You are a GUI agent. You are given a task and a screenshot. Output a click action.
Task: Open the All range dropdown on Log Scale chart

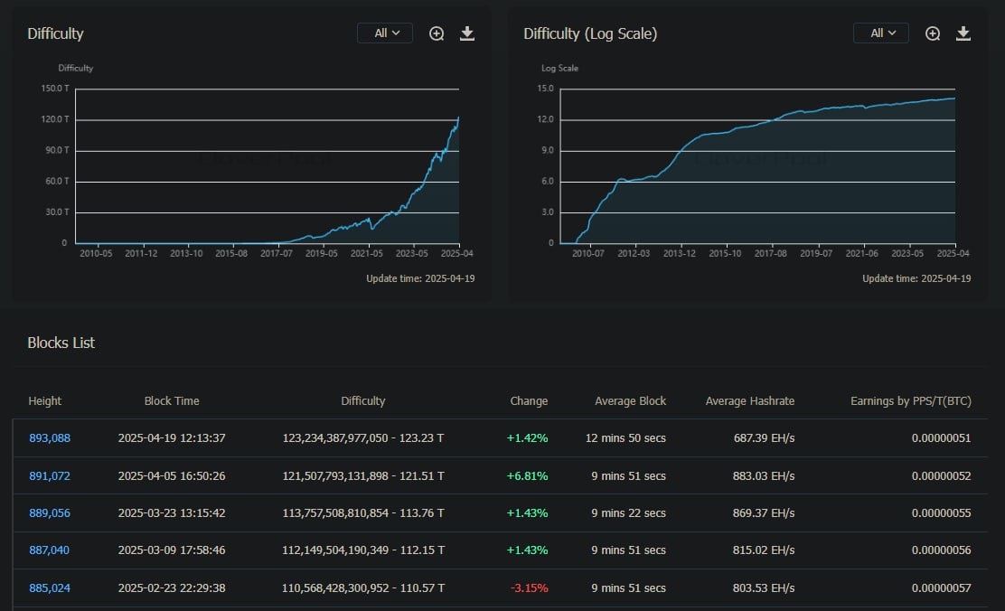click(x=880, y=33)
